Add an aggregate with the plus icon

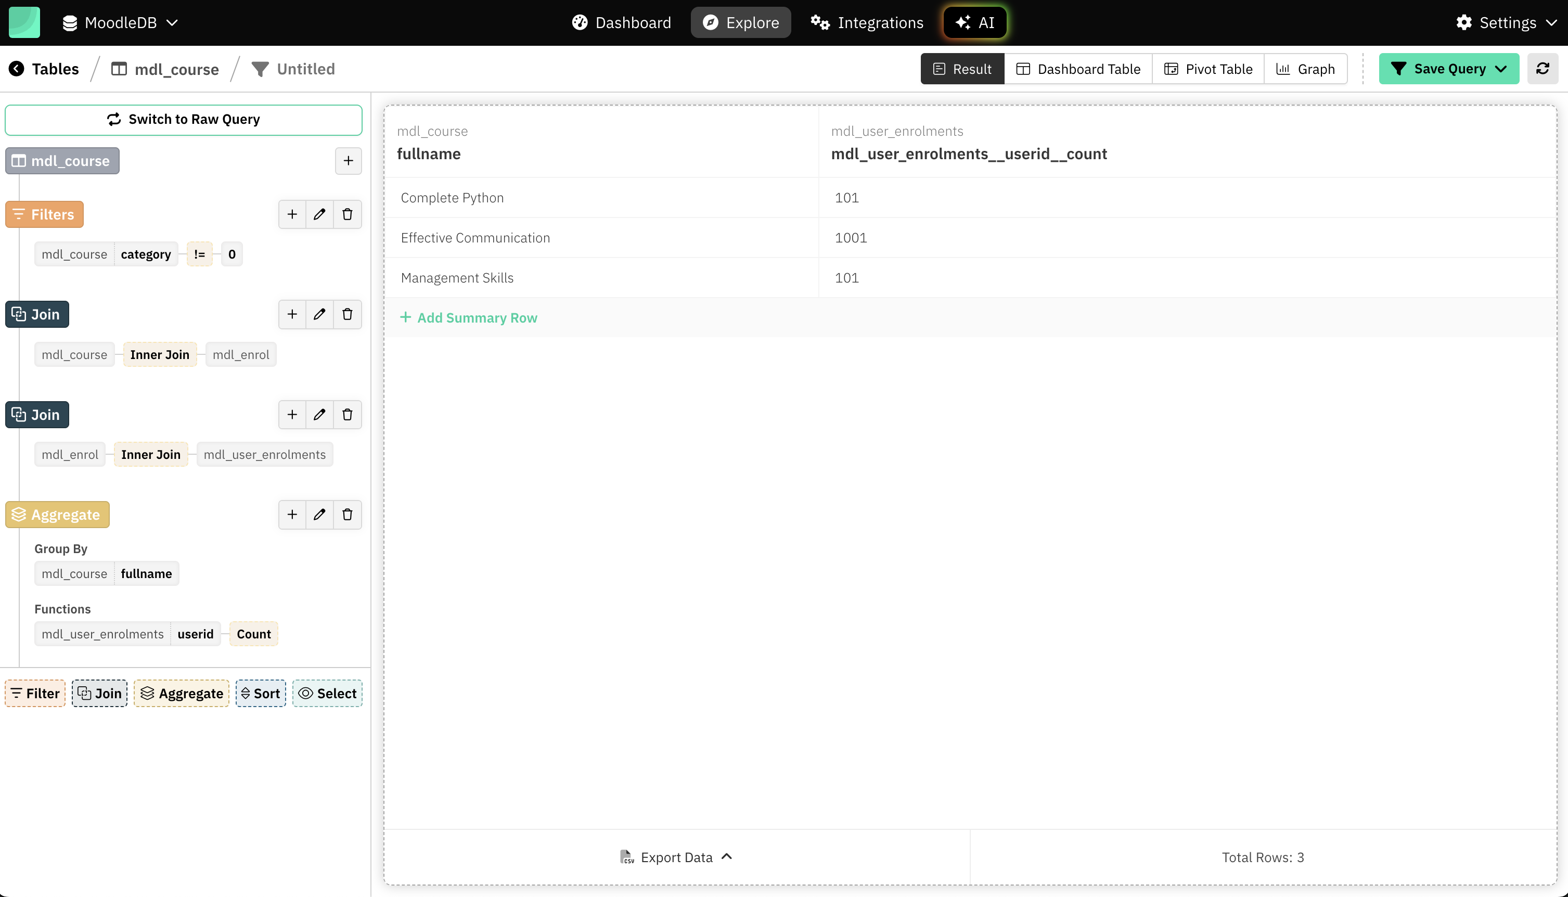coord(292,515)
